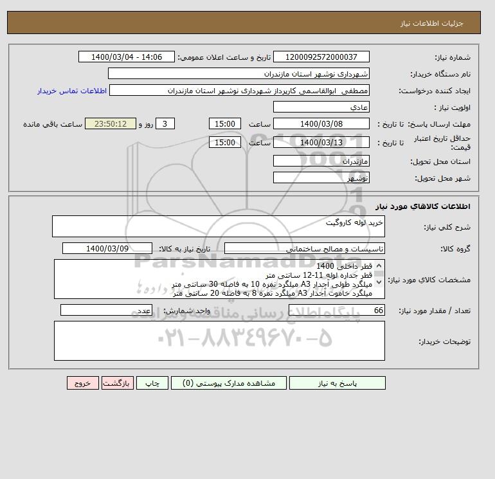Viewport: 495px width, 479px height.
Task: Select the شماره نیاز field 1200092572000037
Action: 321,57
